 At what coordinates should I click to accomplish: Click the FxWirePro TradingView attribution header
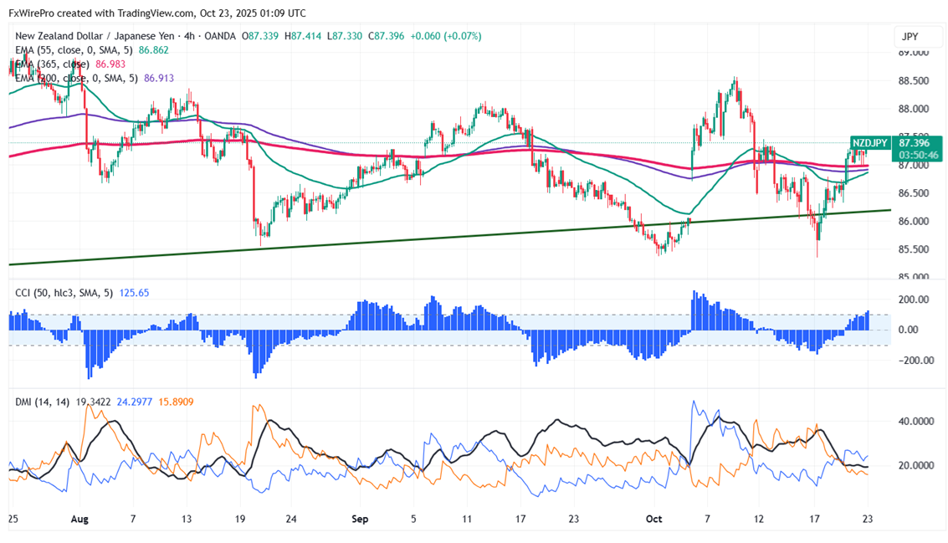pyautogui.click(x=157, y=13)
